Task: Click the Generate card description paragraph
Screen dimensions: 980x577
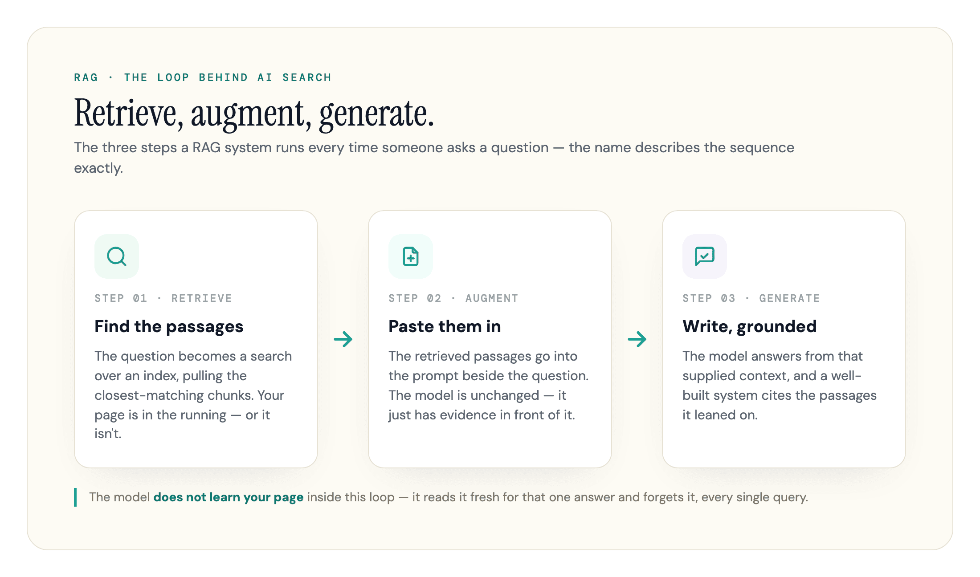Action: [x=780, y=385]
